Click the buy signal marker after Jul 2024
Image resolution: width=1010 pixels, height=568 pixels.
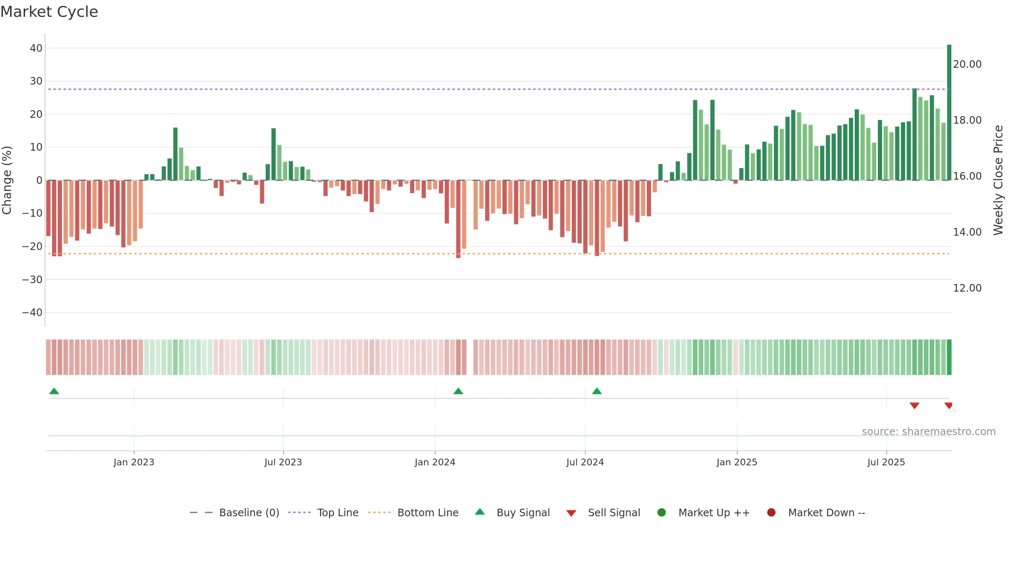[597, 391]
